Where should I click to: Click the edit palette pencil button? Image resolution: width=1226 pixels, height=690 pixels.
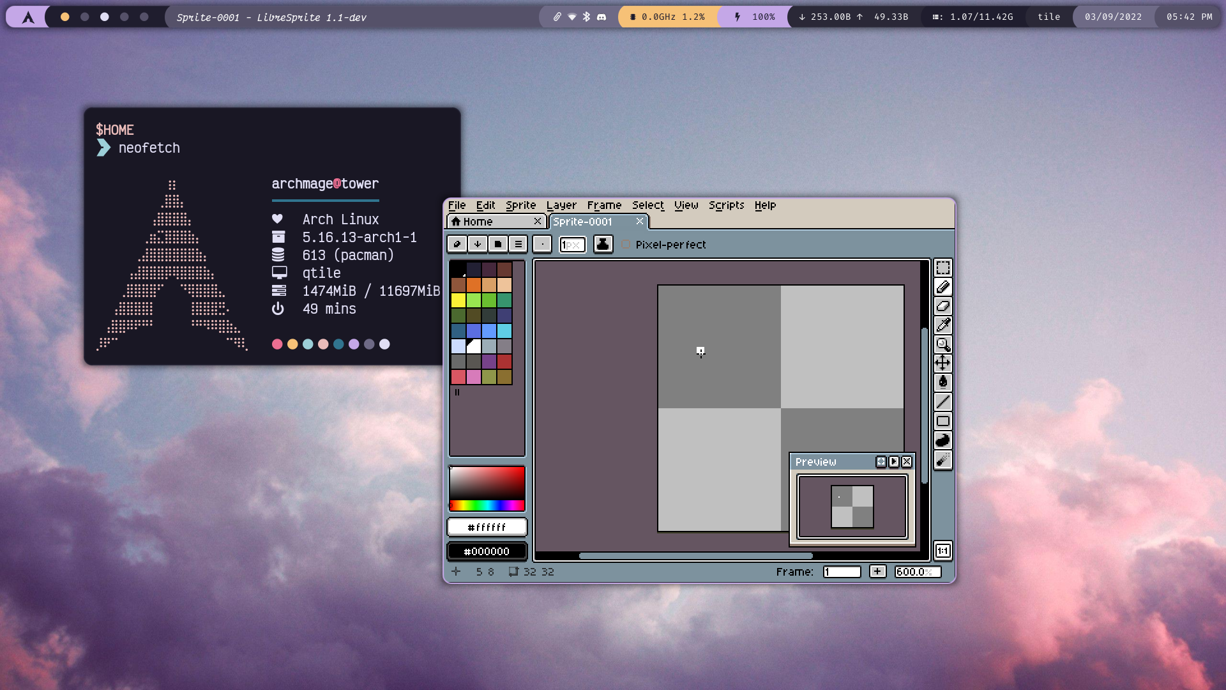(457, 244)
